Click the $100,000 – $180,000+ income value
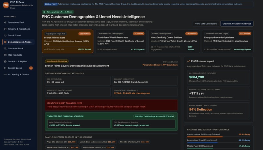263x150 pixels. 58,93
